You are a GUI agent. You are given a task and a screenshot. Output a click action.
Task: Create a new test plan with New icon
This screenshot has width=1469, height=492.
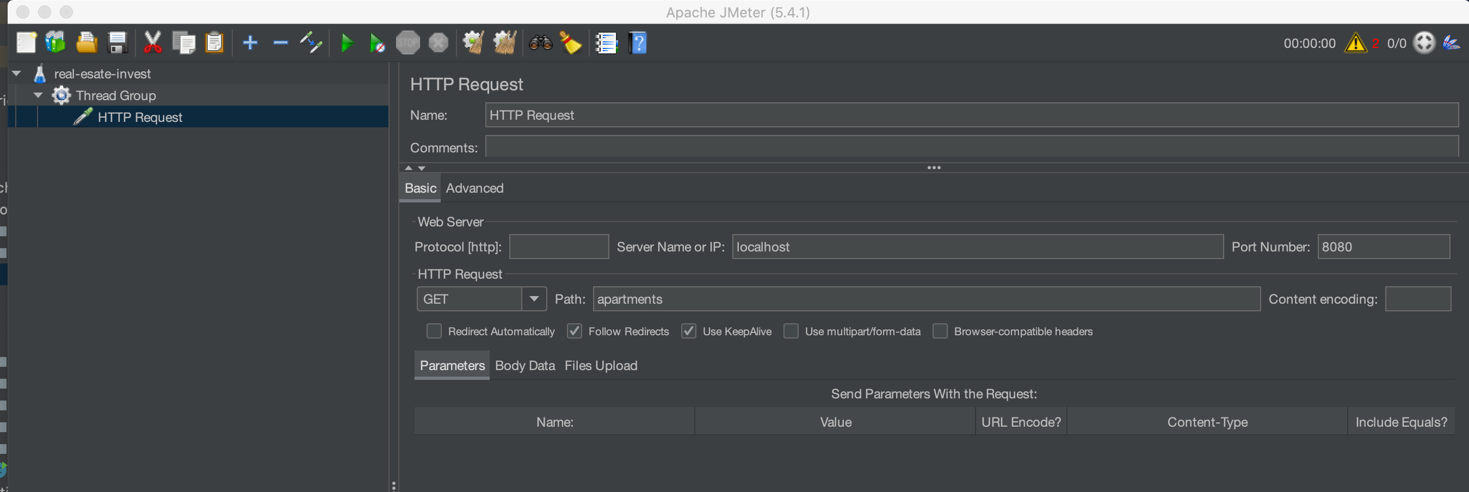point(26,43)
